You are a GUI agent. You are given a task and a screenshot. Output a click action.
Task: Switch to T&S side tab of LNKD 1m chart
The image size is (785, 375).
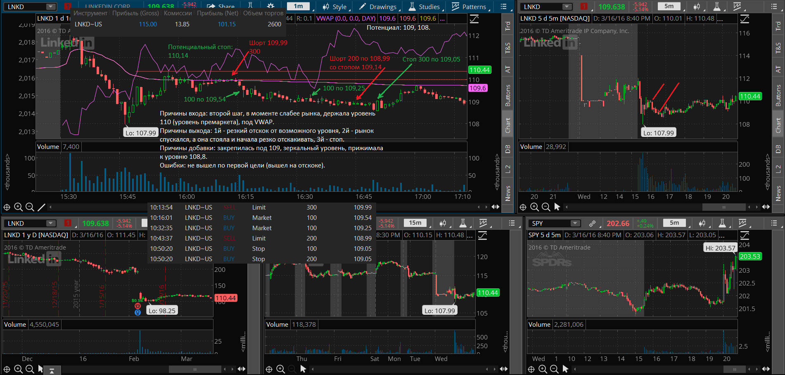[508, 48]
